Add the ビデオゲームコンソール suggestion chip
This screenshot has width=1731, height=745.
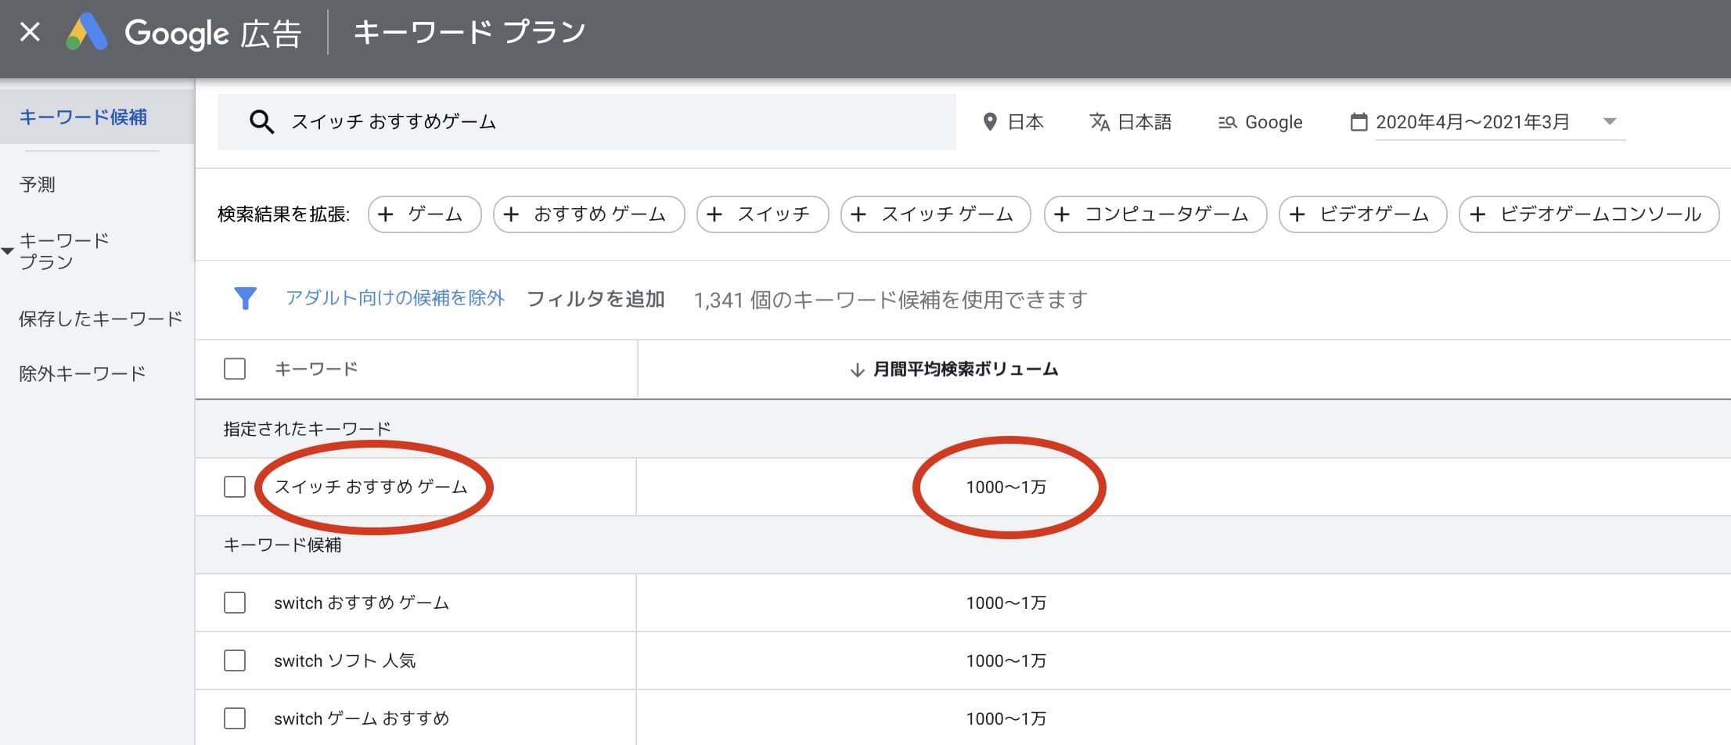click(1589, 214)
